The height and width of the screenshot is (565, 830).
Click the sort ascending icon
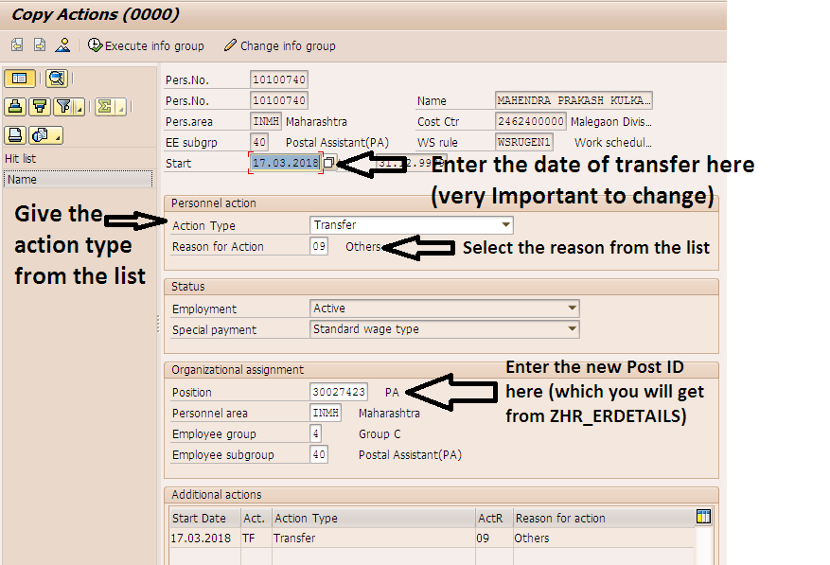click(x=13, y=105)
